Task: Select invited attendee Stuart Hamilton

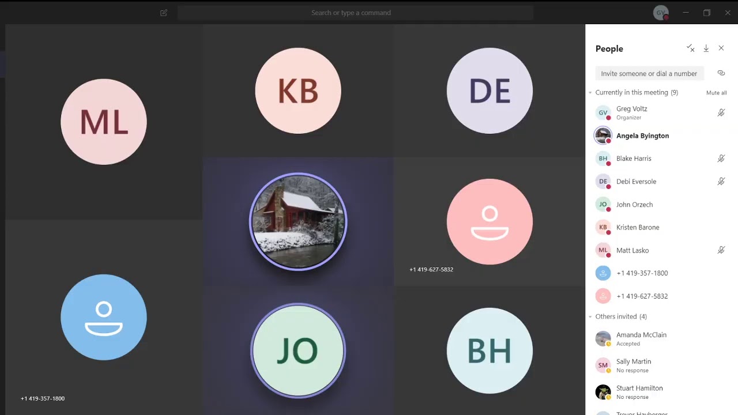Action: 661,392
